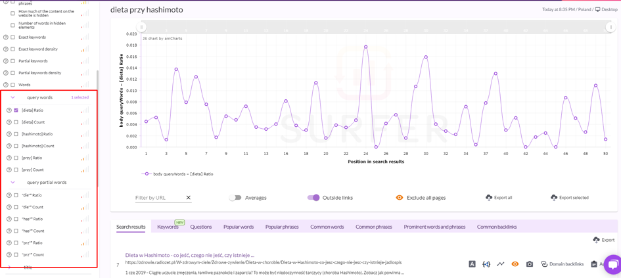The width and height of the screenshot is (621, 278).
Task: Open the Questions tab
Action: pyautogui.click(x=201, y=227)
